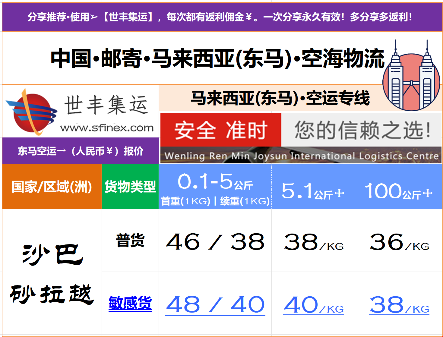Click the 世丰集运 red globe logo
This screenshot has height=337, width=443.
tap(31, 112)
